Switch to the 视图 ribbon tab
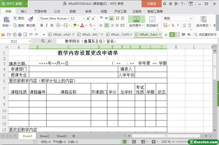 (104, 12)
